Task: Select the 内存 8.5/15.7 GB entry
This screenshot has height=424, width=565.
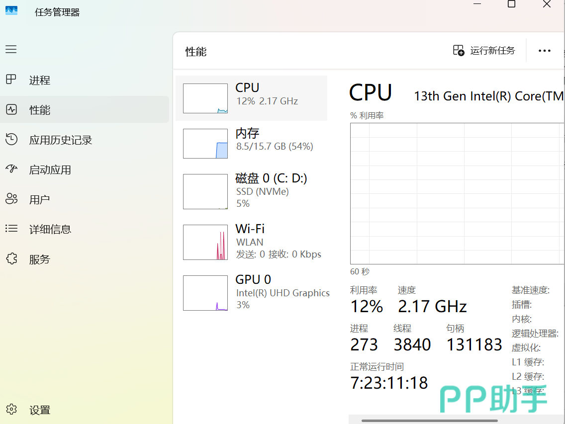Action: click(252, 143)
